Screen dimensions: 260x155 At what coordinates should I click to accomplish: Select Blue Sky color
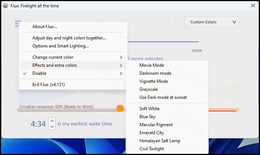pos(167,117)
